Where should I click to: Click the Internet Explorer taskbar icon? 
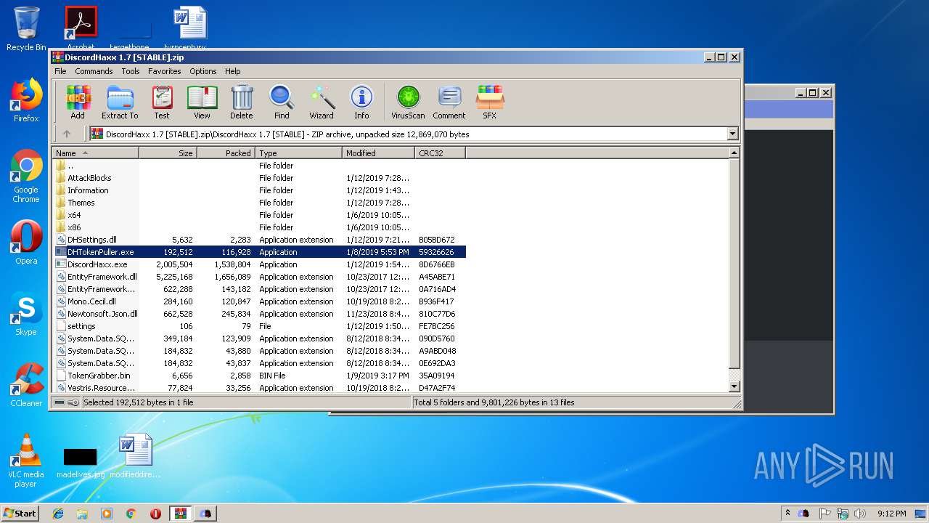point(58,514)
